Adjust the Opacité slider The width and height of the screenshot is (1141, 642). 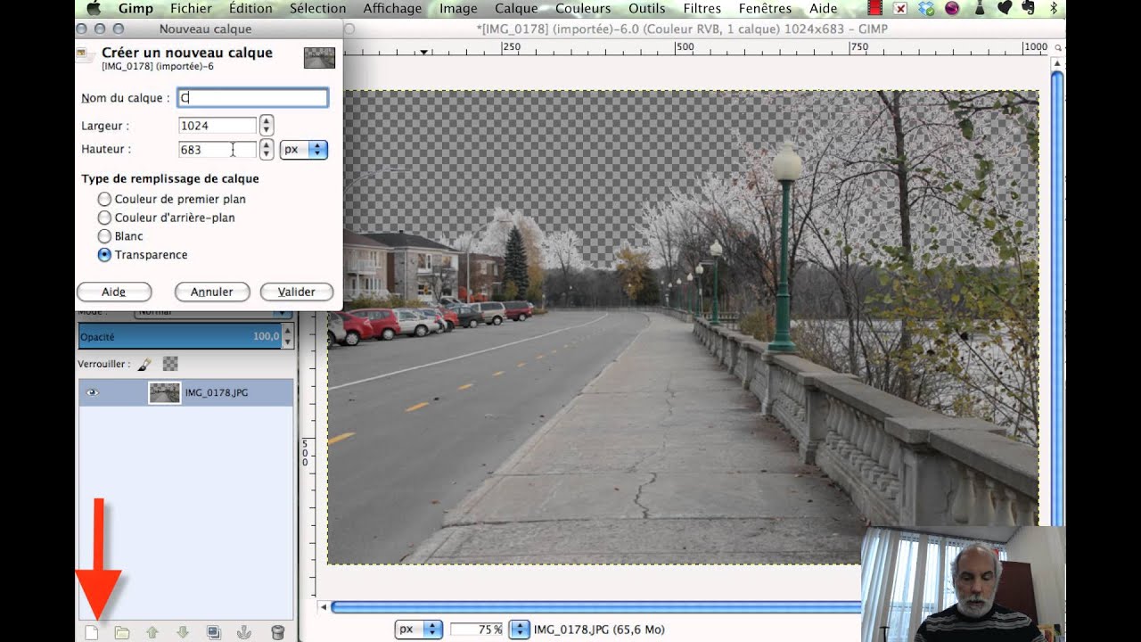coord(181,336)
